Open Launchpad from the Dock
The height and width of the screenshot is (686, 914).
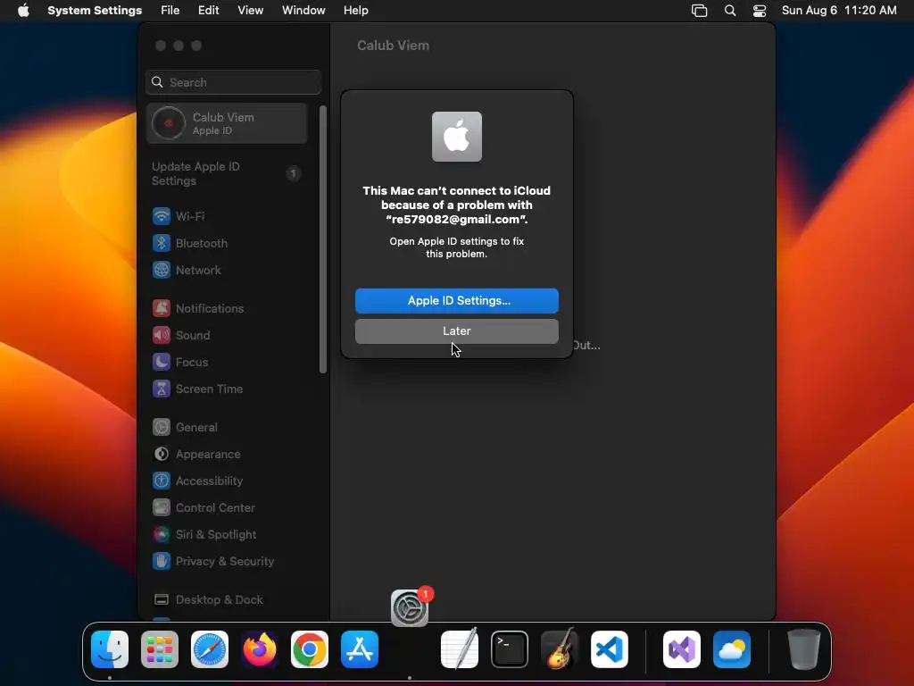click(x=160, y=649)
